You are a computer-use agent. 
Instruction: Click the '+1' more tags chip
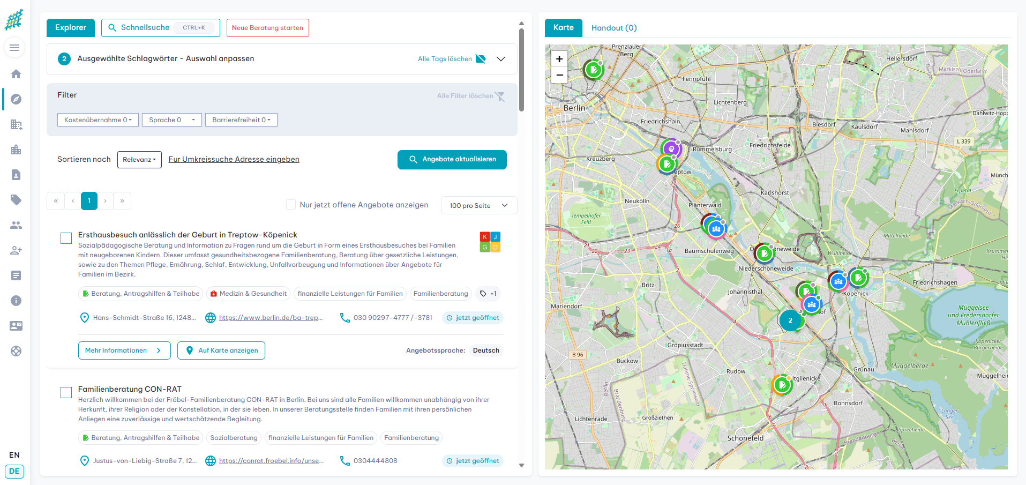[488, 294]
